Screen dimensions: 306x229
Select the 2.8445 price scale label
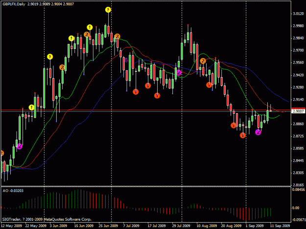(x=298, y=161)
